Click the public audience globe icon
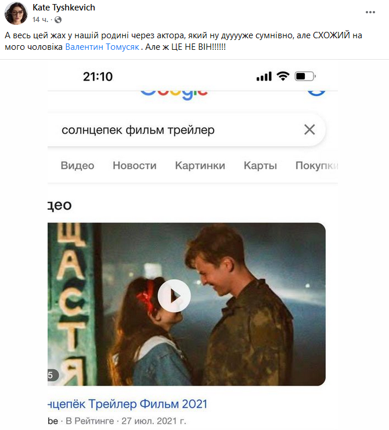Screen dimensions: 389x430 (58, 20)
